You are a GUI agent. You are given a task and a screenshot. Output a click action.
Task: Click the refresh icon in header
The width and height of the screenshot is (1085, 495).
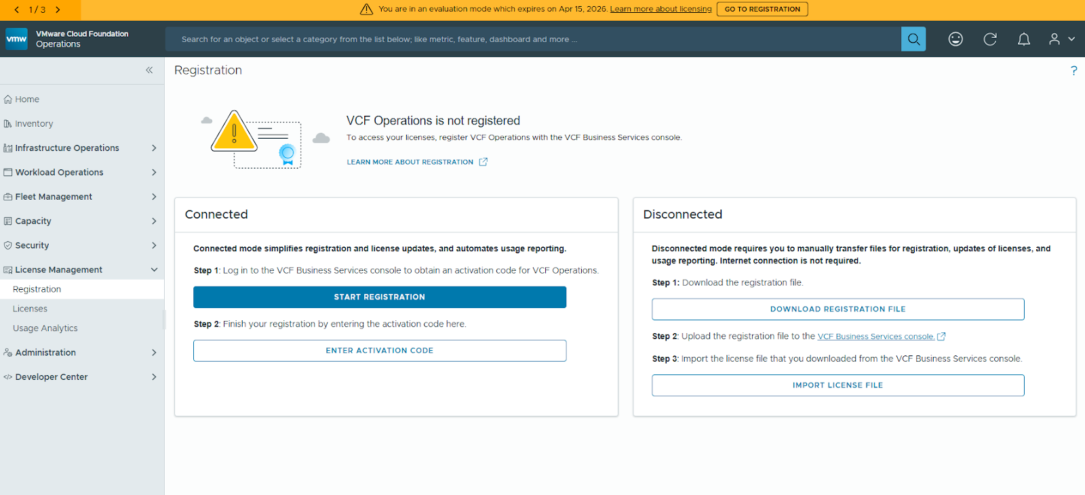990,39
